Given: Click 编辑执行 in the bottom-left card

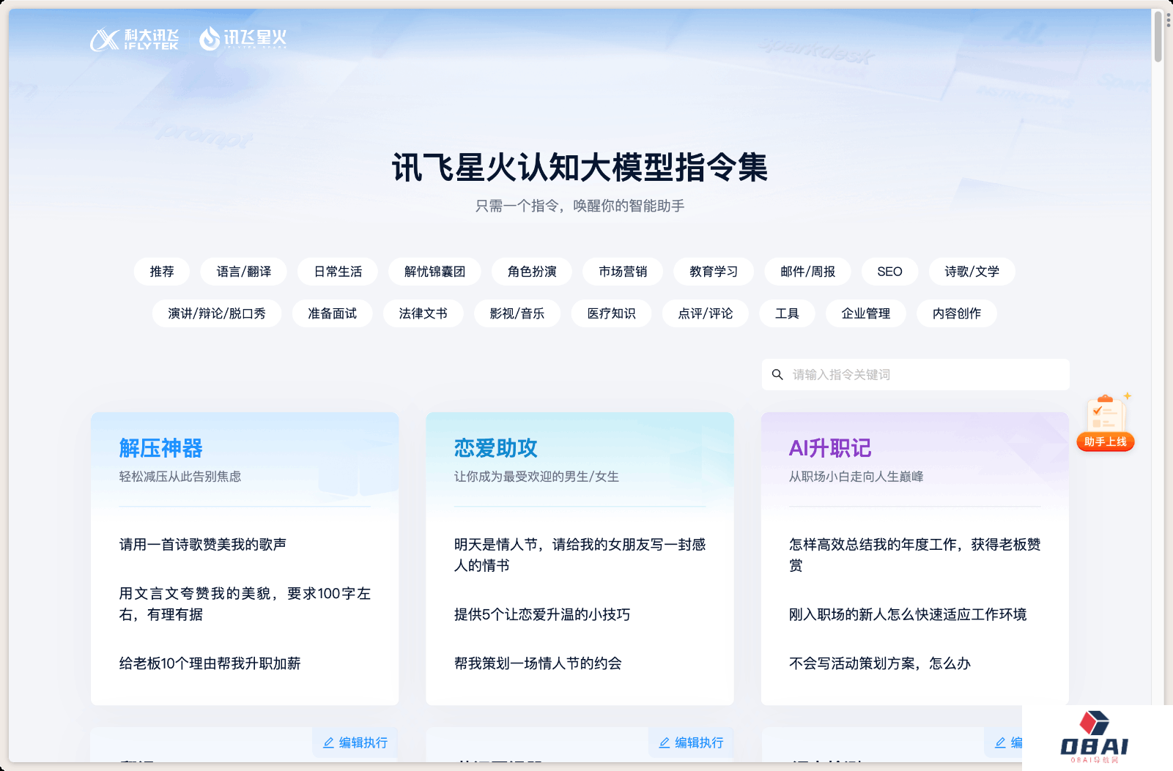Looking at the screenshot, I should (355, 742).
